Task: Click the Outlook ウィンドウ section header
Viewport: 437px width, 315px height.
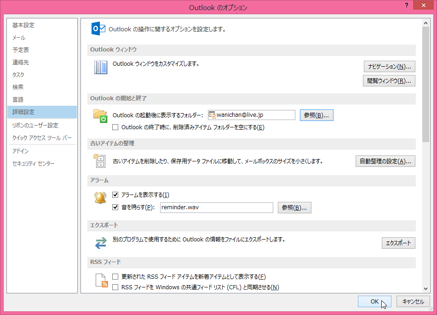Action: pos(251,50)
